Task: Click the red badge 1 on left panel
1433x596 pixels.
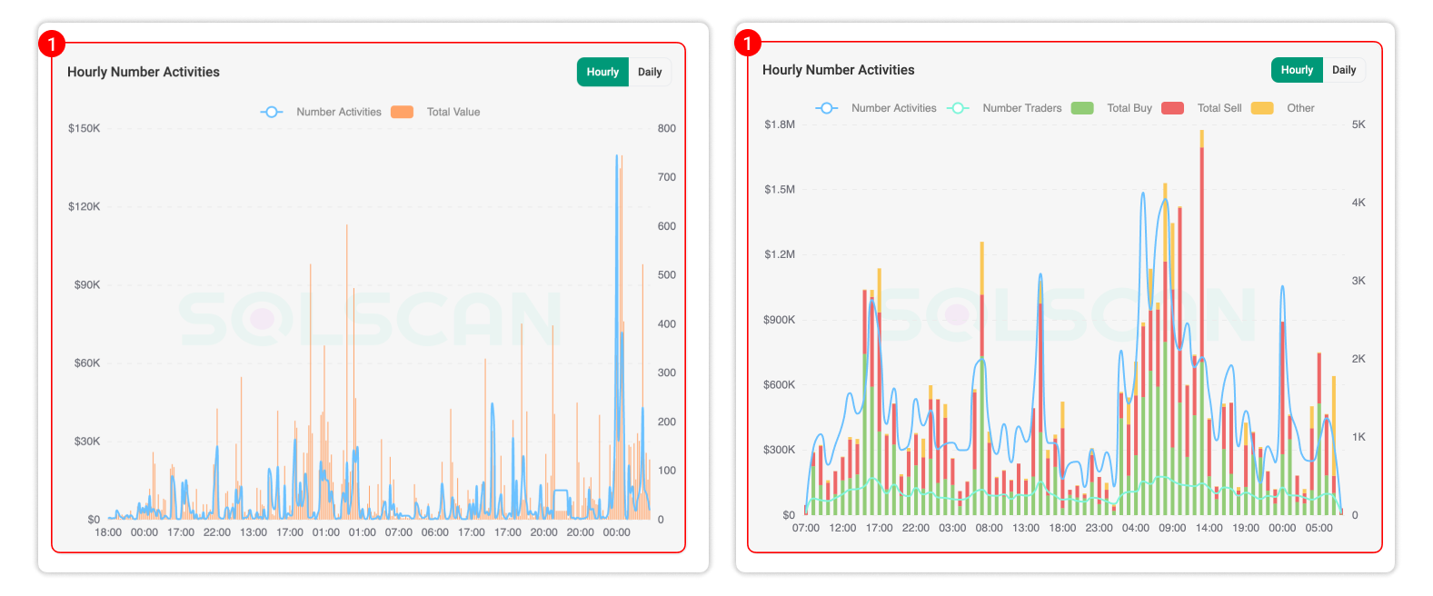Action: coord(52,44)
